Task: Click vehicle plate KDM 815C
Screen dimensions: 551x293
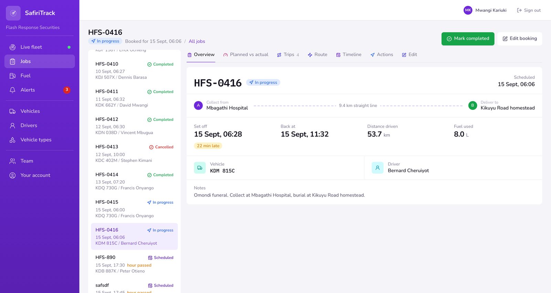Action: coord(222,171)
